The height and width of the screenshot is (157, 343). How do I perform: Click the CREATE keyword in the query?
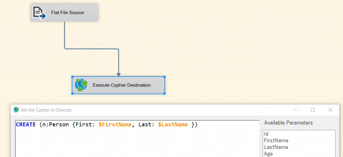[26, 124]
